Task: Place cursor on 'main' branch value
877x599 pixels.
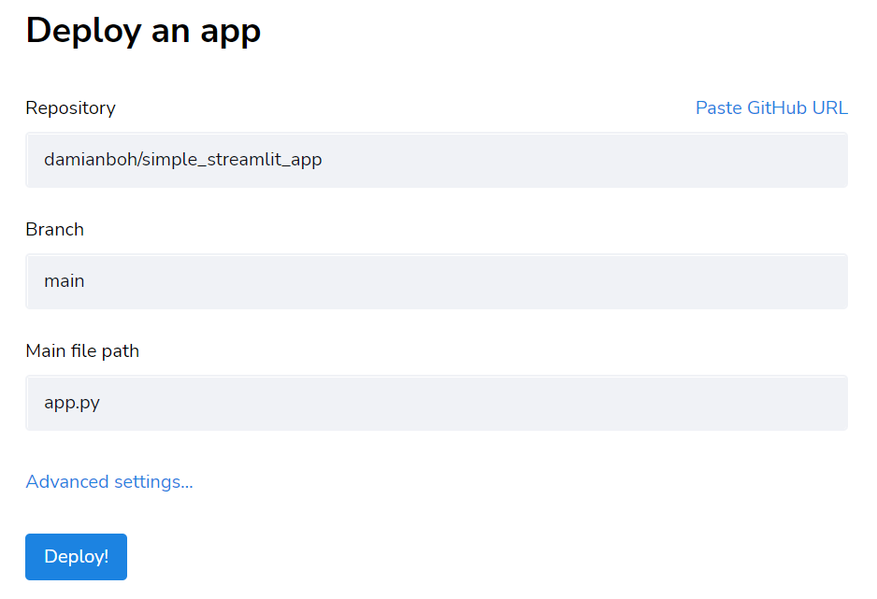Action: tap(65, 281)
